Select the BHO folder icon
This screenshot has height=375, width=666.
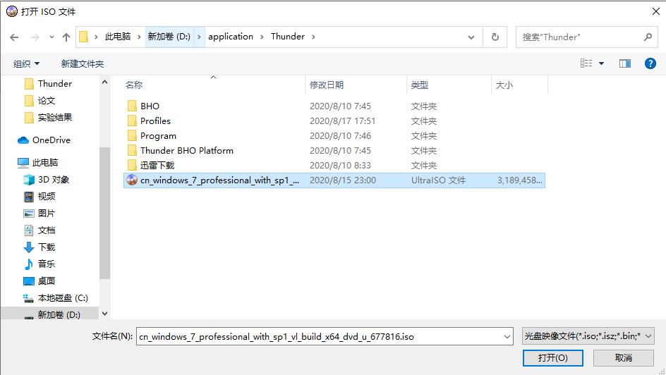[132, 106]
